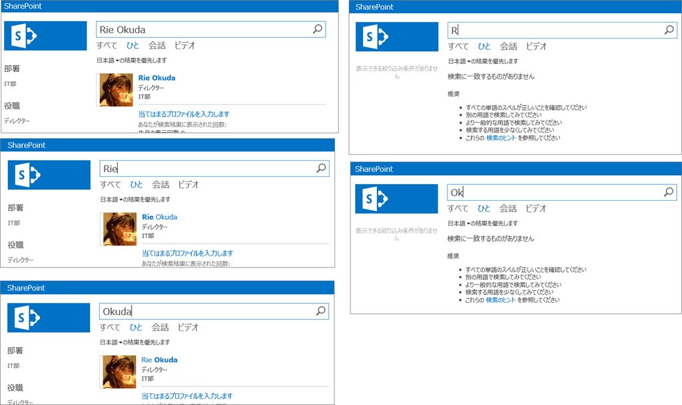
Task: Click the search magnifier beside the 'Rie' only query
Action: pyautogui.click(x=322, y=168)
